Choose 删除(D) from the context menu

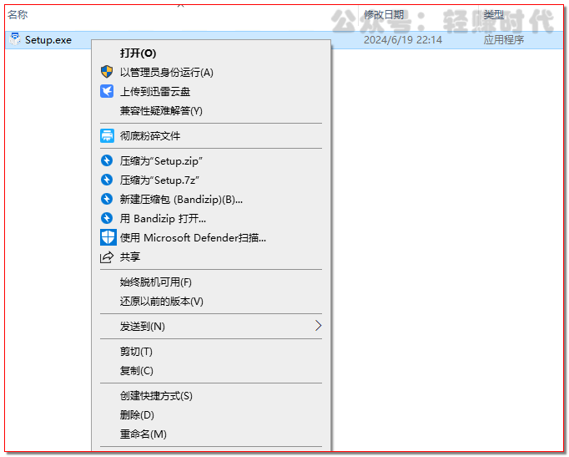point(137,415)
